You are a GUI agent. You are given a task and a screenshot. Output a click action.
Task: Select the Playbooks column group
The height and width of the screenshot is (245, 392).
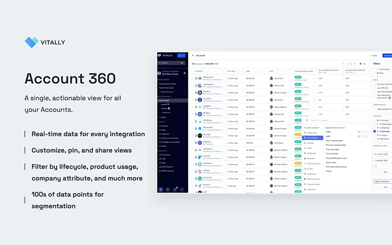click(x=310, y=153)
